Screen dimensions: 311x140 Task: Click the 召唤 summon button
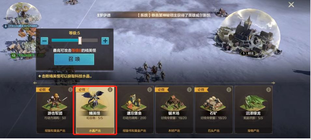click(x=74, y=59)
